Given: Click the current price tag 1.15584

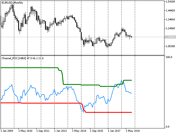Looking at the screenshot, I should [171, 37].
